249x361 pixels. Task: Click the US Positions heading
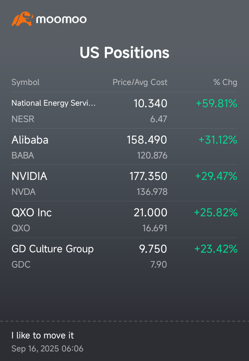tap(124, 52)
